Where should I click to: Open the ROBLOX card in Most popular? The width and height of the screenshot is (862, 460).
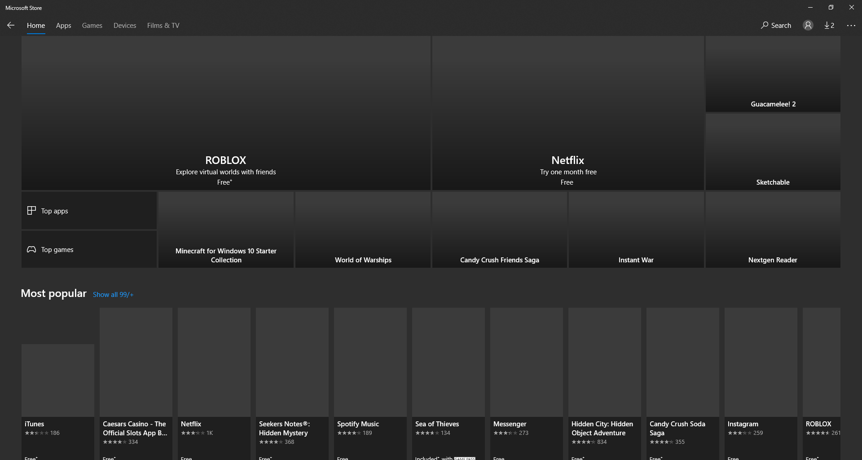click(822, 384)
